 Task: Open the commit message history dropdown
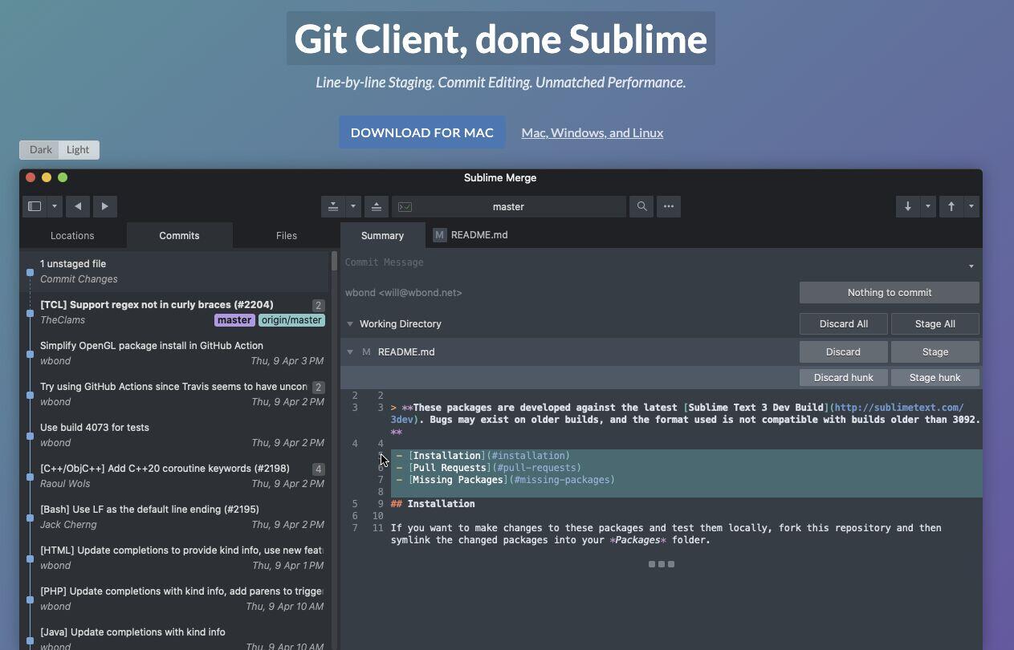(x=971, y=266)
